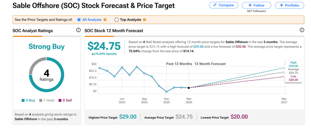
Task: Open info icon for 12 Month Forecast
Action: coord(302,30)
